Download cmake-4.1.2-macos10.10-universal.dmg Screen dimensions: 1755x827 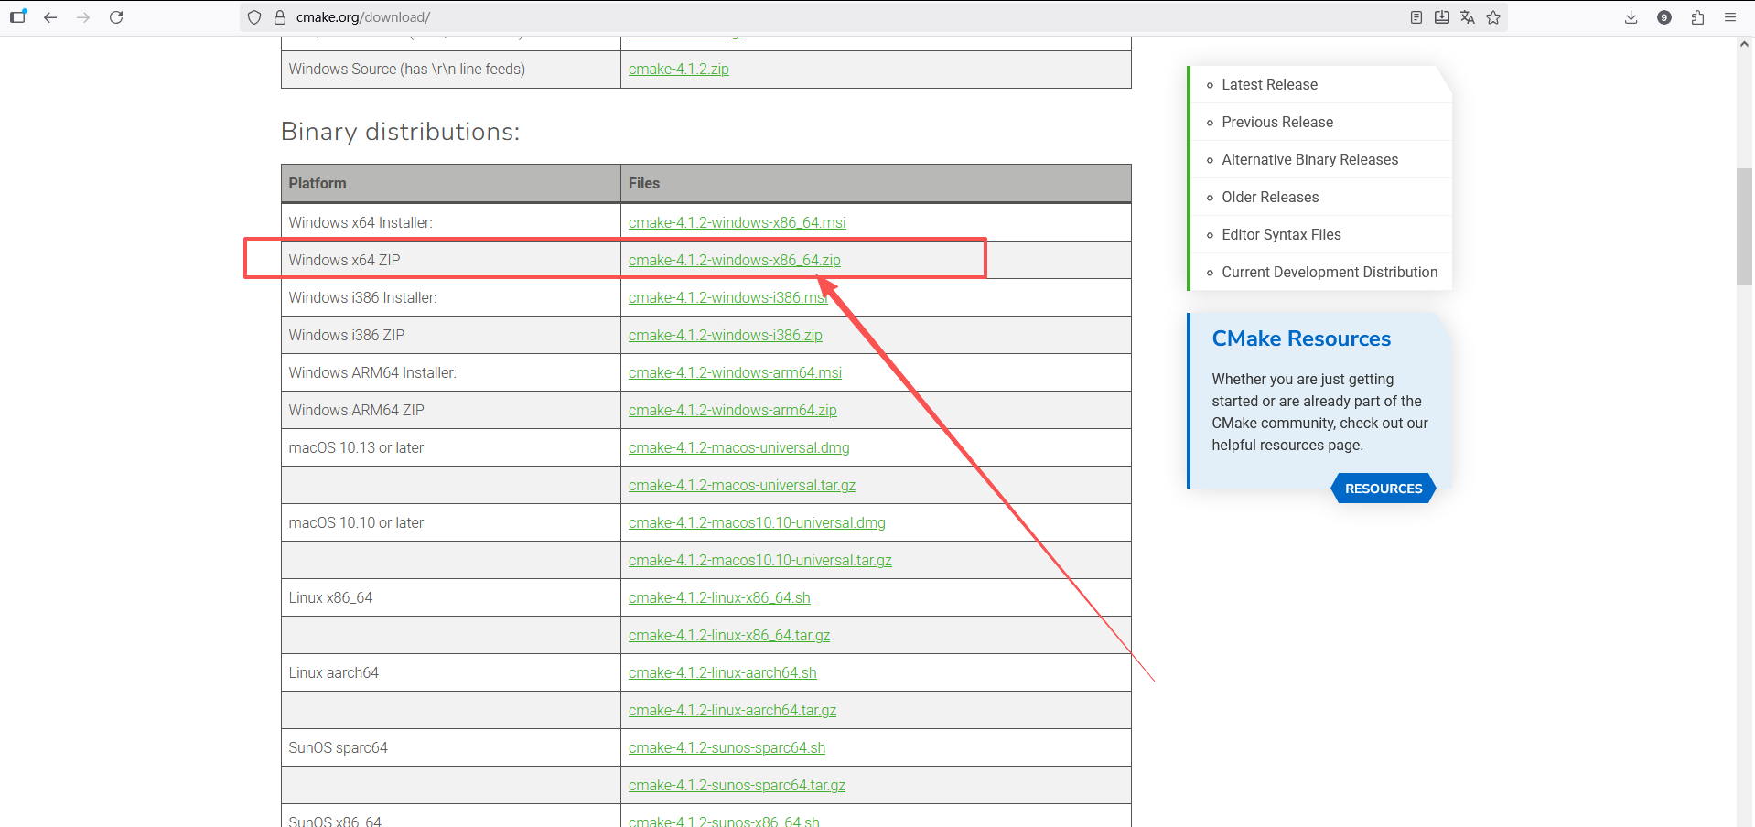tap(757, 522)
